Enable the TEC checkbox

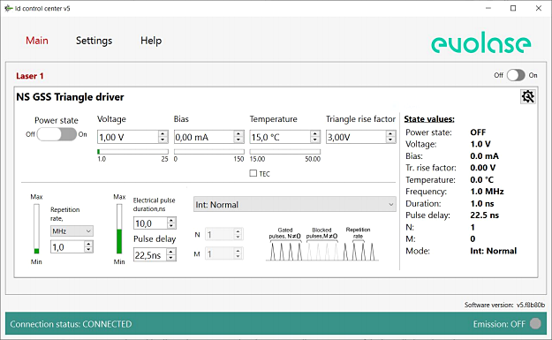pyautogui.click(x=253, y=173)
